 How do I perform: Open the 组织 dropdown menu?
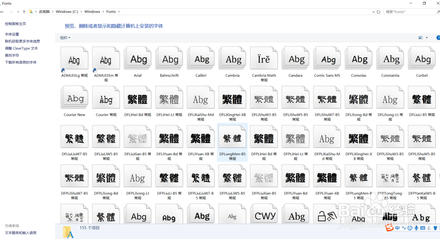coord(65,38)
